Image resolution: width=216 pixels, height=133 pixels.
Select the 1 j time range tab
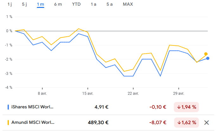[x=10, y=4]
